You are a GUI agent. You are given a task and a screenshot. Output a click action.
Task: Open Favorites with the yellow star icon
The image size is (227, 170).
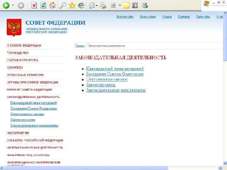[x=72, y=5]
